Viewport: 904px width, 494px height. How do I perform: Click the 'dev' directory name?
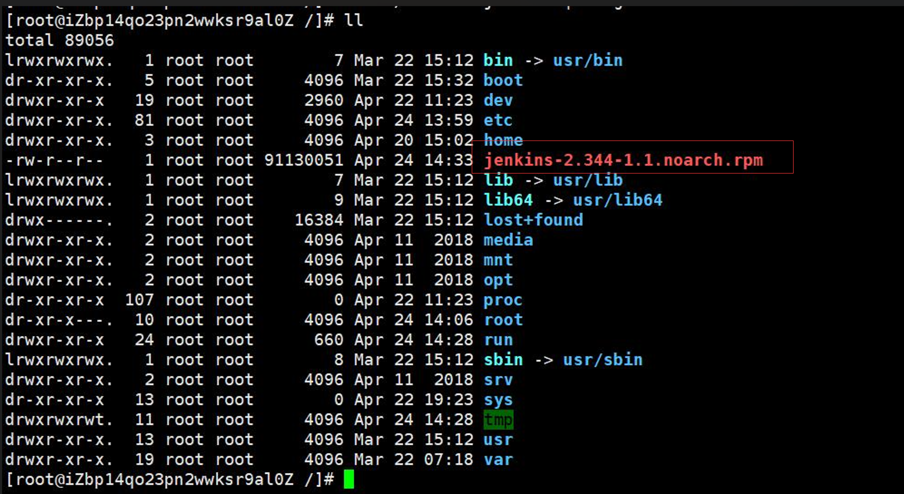tap(498, 100)
